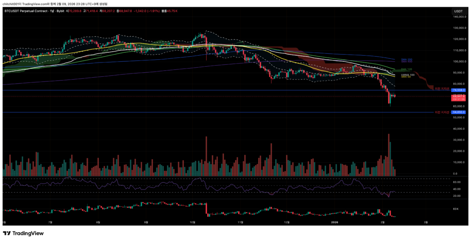The height and width of the screenshot is (241, 471).
Task: Click the 10월 marker on time axis
Action: (x=193, y=222)
